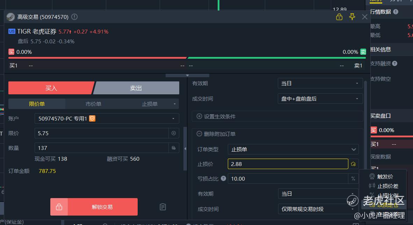This screenshot has height=225, width=413.
Task: Click the 深度数据 heading in the right panel
Action: [381, 157]
